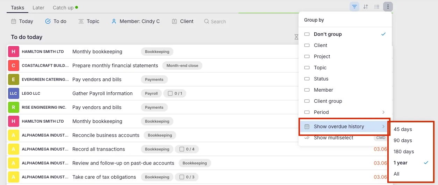Open Prepare monthly financial statements task

(x=115, y=65)
